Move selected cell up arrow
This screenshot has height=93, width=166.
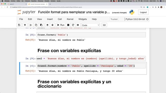(x=47, y=25)
